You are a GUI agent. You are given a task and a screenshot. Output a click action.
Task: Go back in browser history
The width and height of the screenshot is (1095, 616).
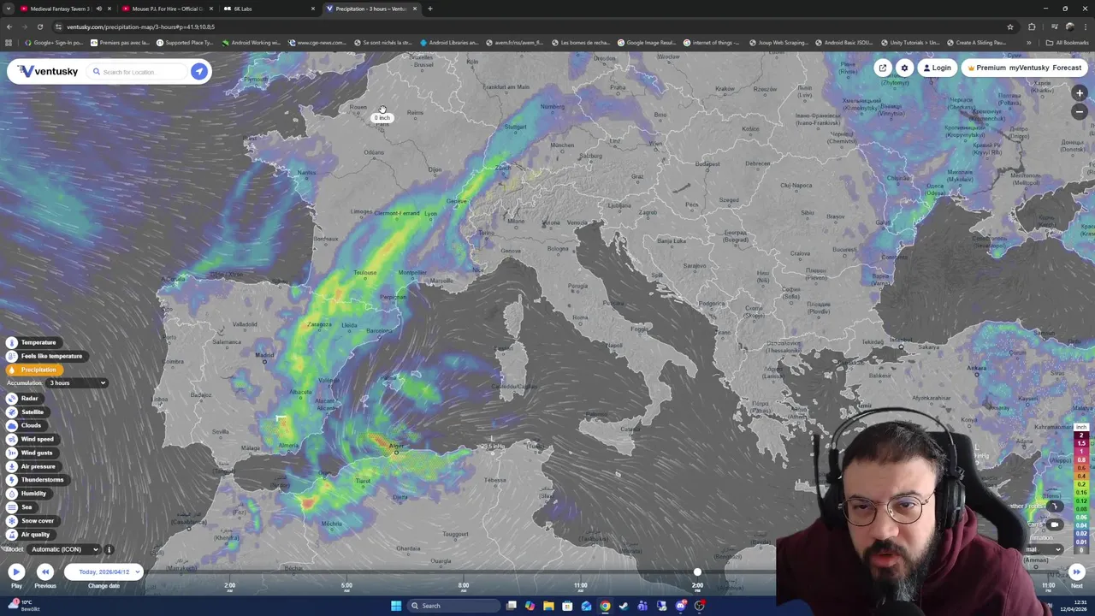pos(9,27)
